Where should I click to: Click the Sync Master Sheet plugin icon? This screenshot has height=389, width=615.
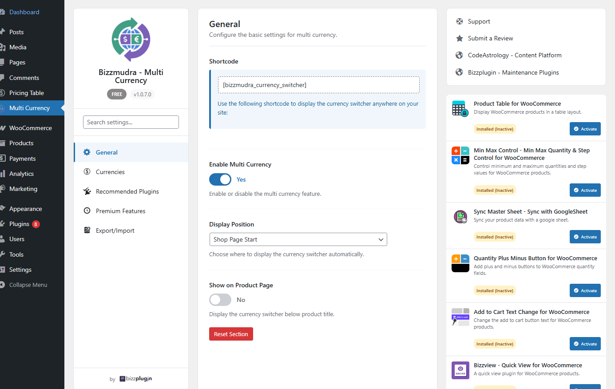click(460, 217)
